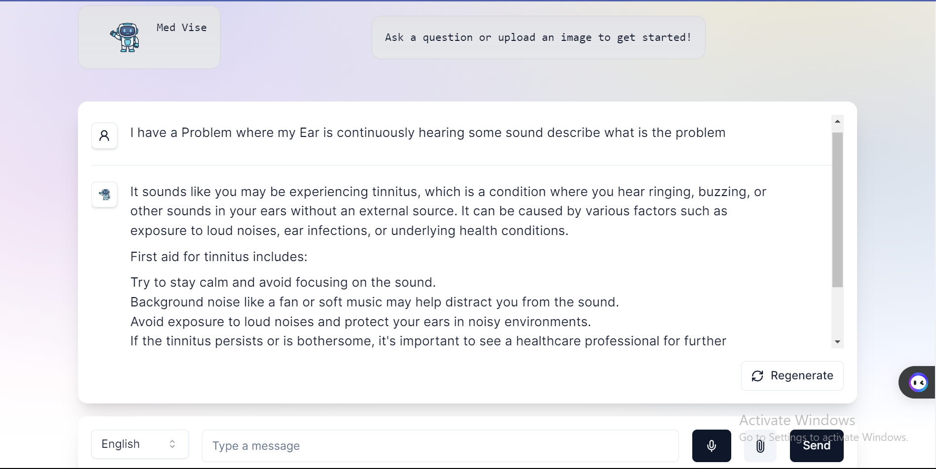Click the chat scrollbar thumb
The image size is (936, 469).
837,209
